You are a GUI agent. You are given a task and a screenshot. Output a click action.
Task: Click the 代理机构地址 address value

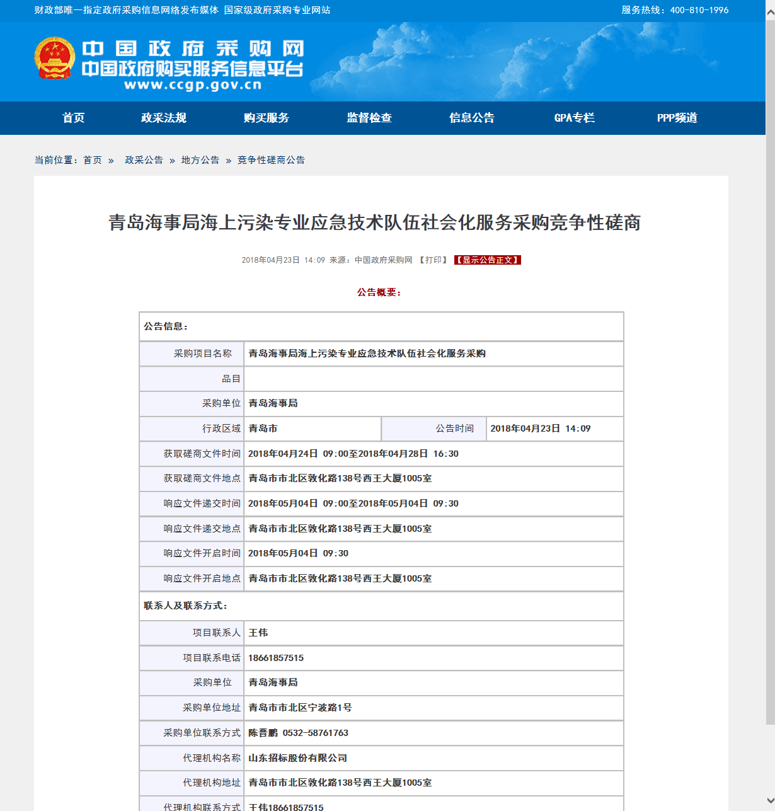coord(340,783)
